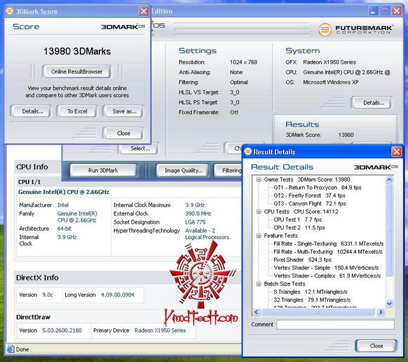The height and width of the screenshot is (362, 408).
Task: Click left arrow of horizontal scrollbar
Action: tap(256, 312)
